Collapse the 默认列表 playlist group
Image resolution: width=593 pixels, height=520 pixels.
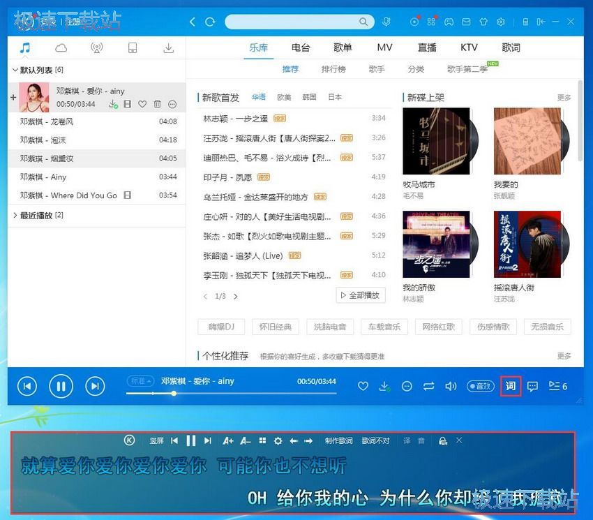tap(15, 70)
